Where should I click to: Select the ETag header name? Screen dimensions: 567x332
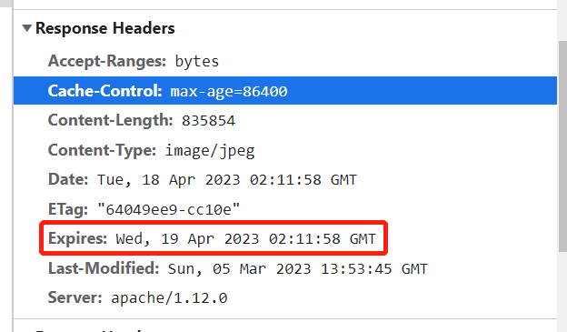click(68, 209)
